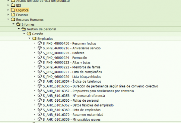Click the Logística folder icon
The image size is (181, 123).
[13, 10]
